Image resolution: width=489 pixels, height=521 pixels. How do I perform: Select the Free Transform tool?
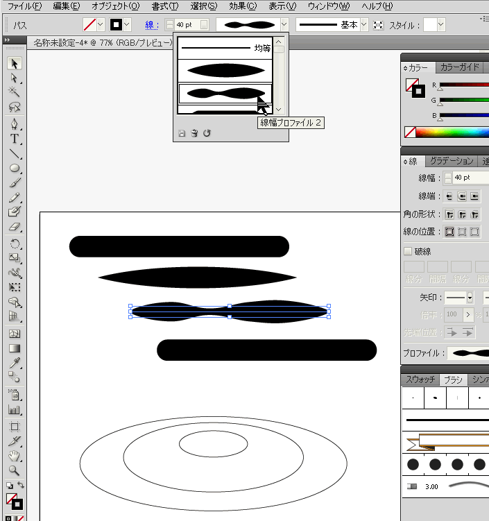15,287
